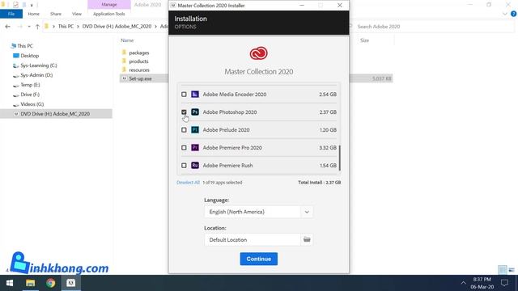Go back in File Explorer
This screenshot has height=291, width=518.
[7, 27]
